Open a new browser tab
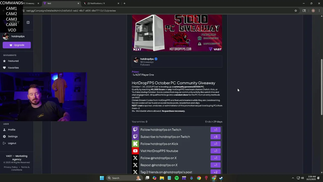Image resolution: width=323 pixels, height=182 pixels. point(124,3)
